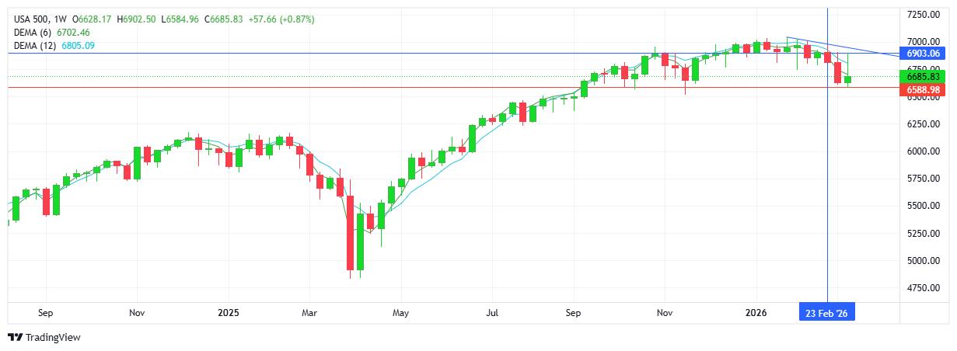
Task: Click the Jul label on time axis
Action: point(492,313)
